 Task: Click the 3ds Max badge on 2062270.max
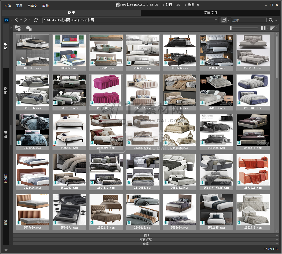point(129,63)
